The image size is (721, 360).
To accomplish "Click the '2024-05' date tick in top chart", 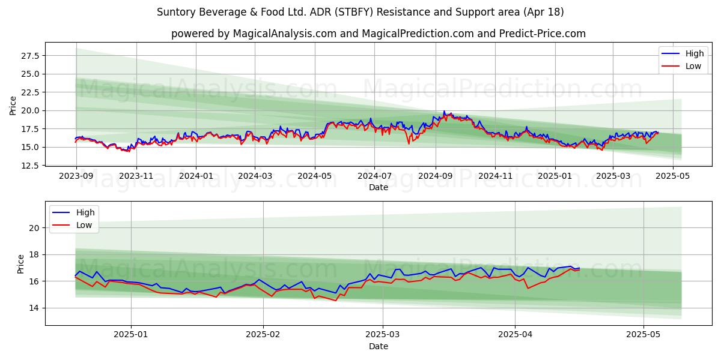I will (315, 177).
